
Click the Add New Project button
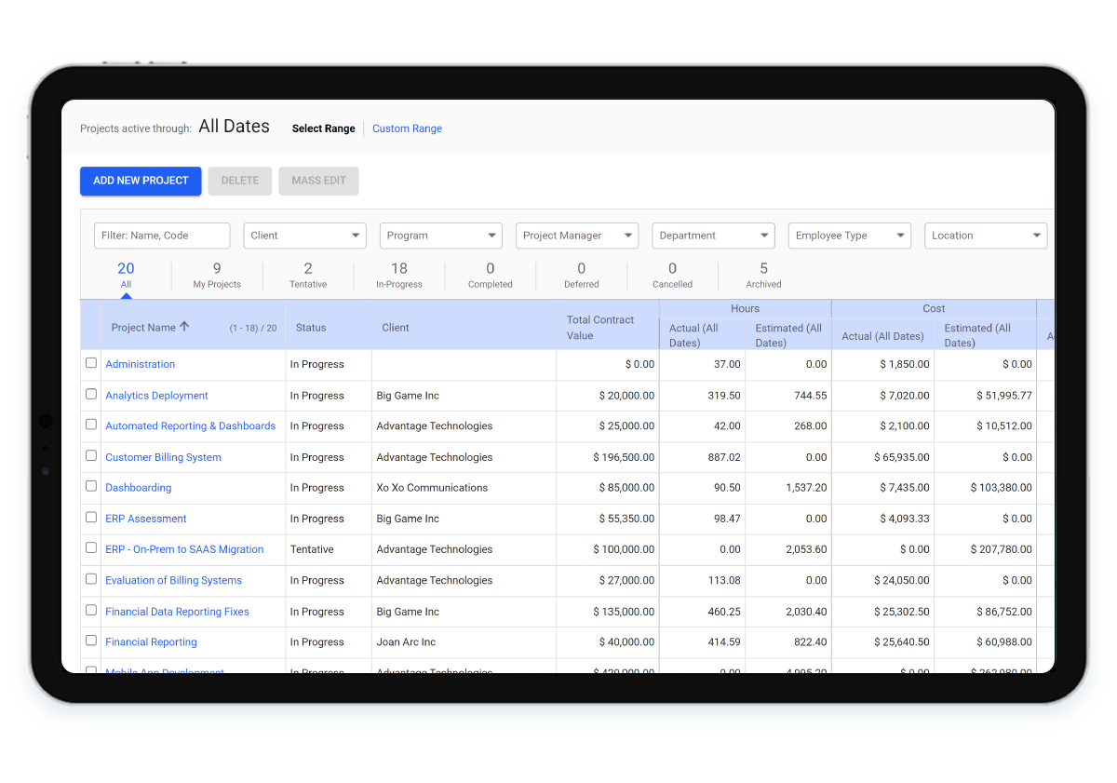tap(141, 181)
